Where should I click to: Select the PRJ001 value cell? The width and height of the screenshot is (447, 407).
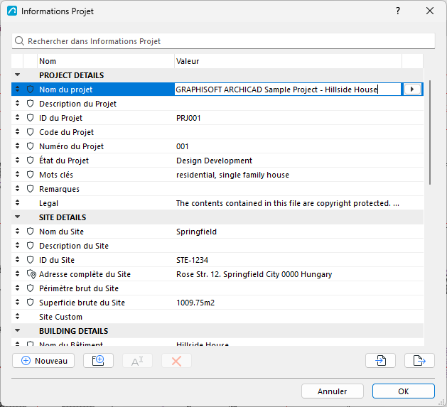[x=188, y=118]
